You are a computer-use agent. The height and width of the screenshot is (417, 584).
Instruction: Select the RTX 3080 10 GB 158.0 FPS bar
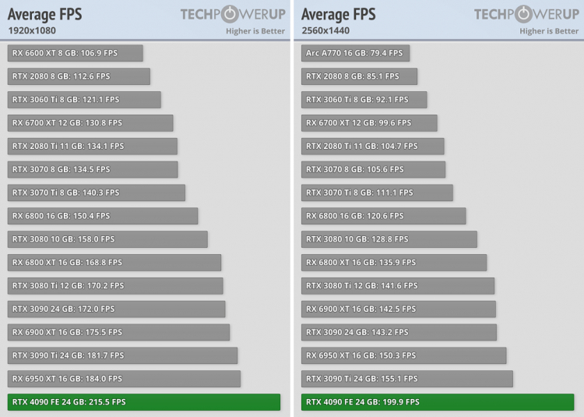point(107,239)
